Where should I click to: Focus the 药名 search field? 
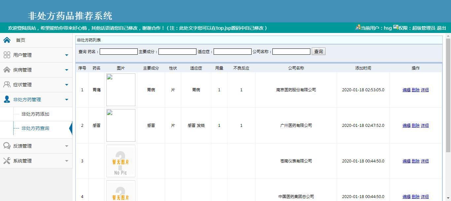click(119, 51)
